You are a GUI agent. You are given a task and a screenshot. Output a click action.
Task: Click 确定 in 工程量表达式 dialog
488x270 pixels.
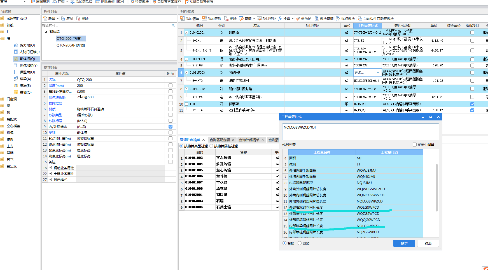404,243
